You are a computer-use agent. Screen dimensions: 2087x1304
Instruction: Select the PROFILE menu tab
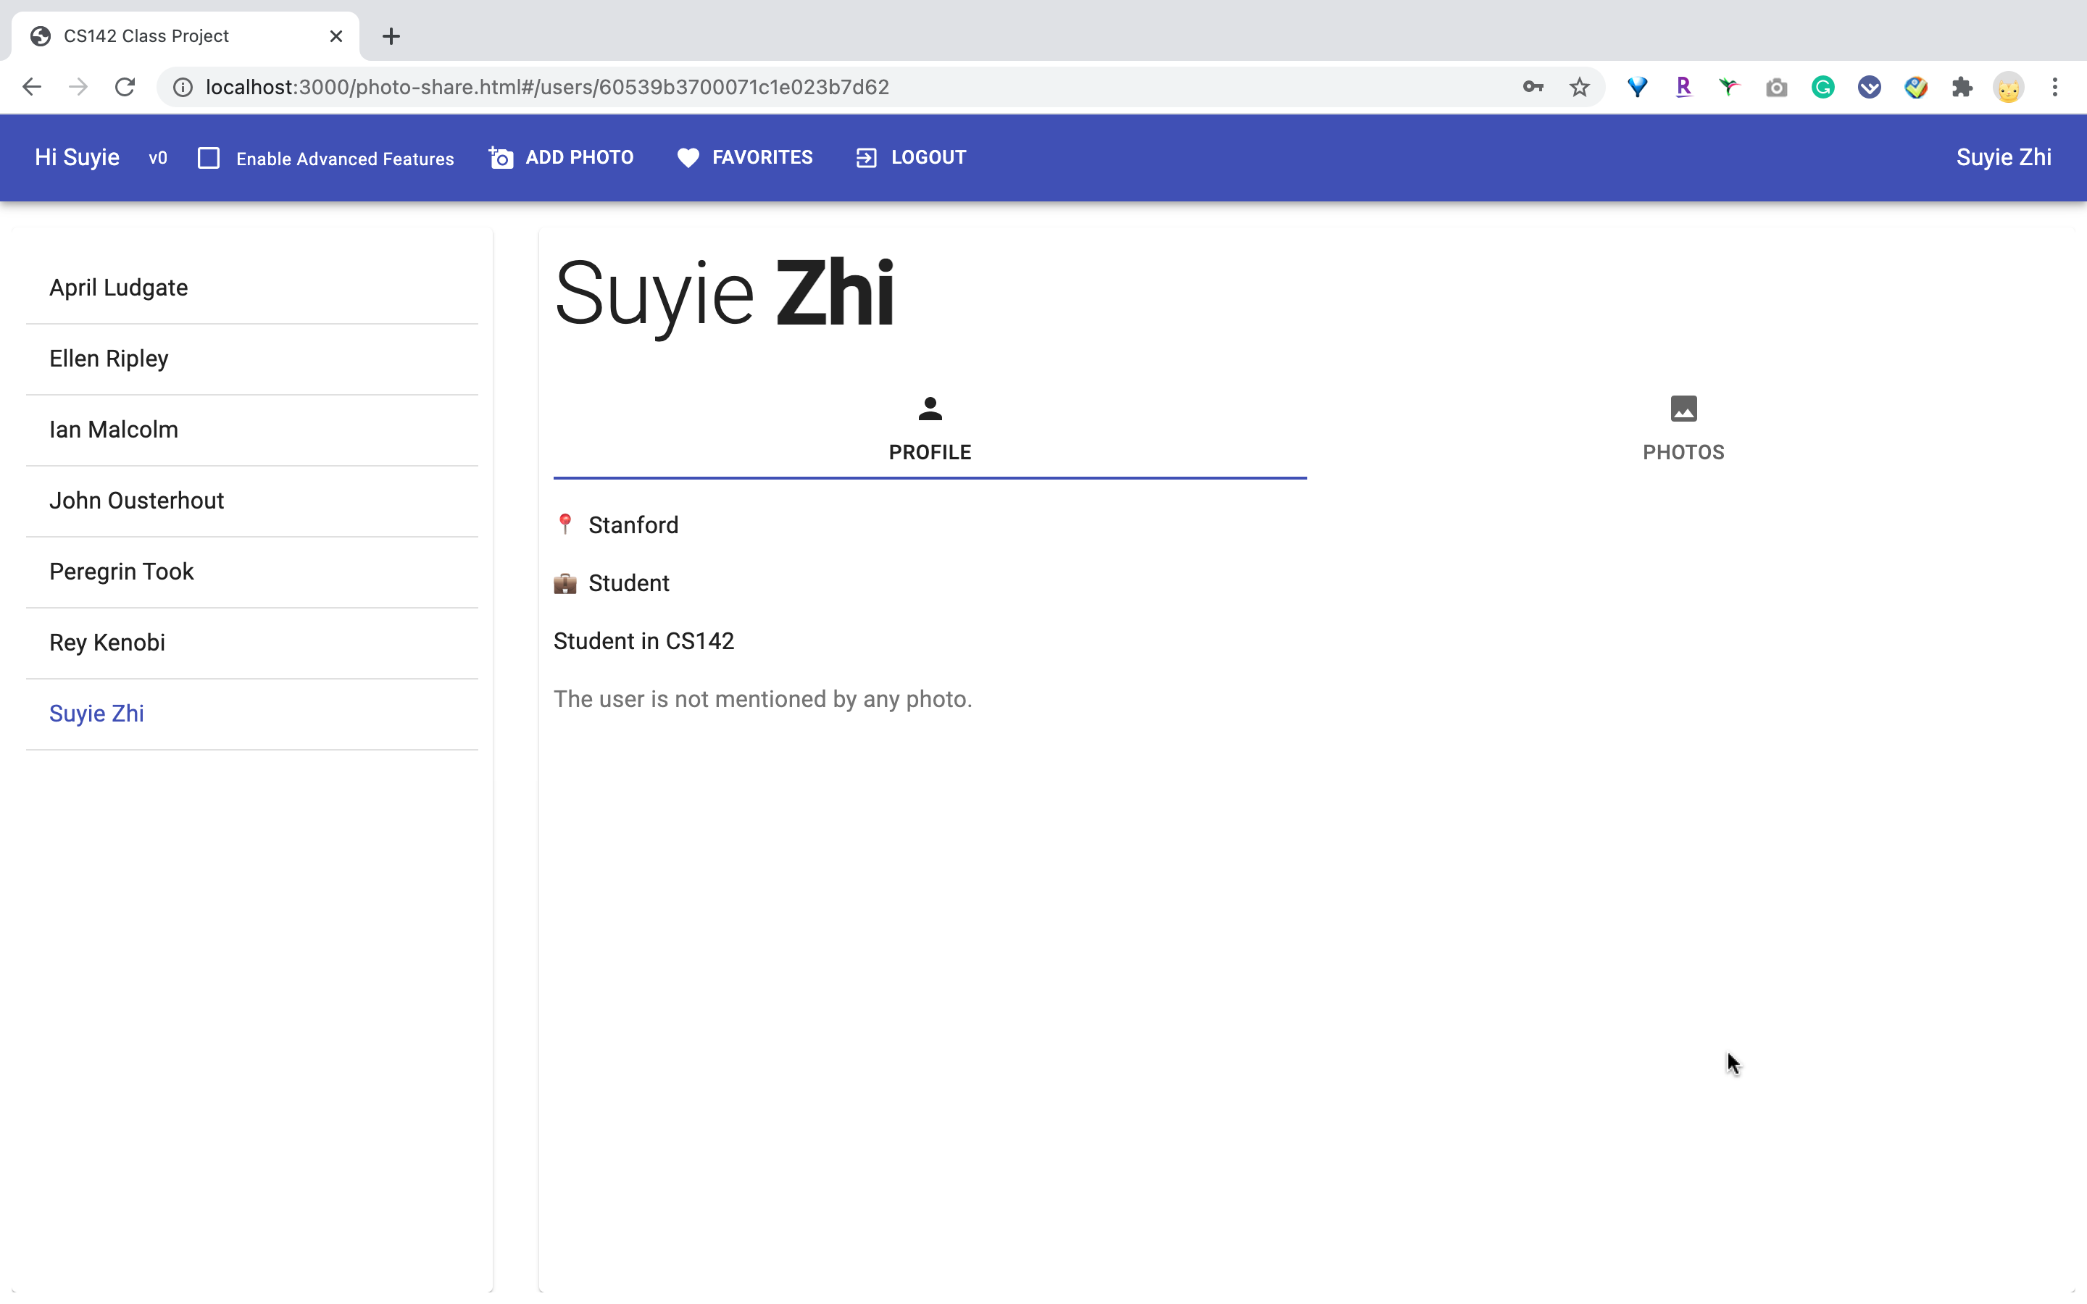(x=930, y=428)
